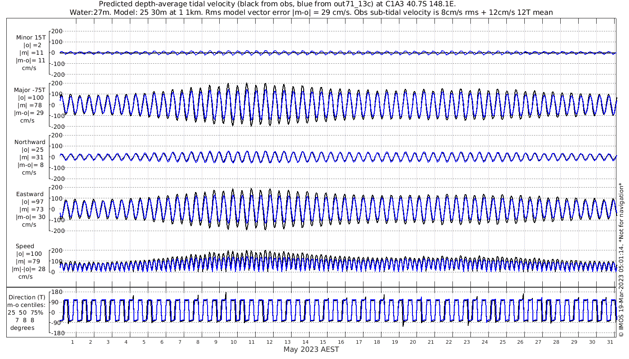Select "|o| =100" under Major -75T
Image resolution: width=629 pixels, height=359 pixels.
tap(31, 98)
